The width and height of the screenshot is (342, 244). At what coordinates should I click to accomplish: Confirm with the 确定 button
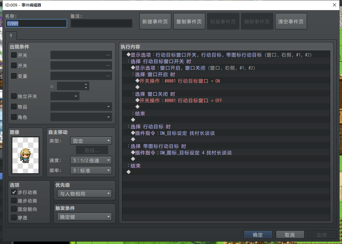(x=258, y=235)
